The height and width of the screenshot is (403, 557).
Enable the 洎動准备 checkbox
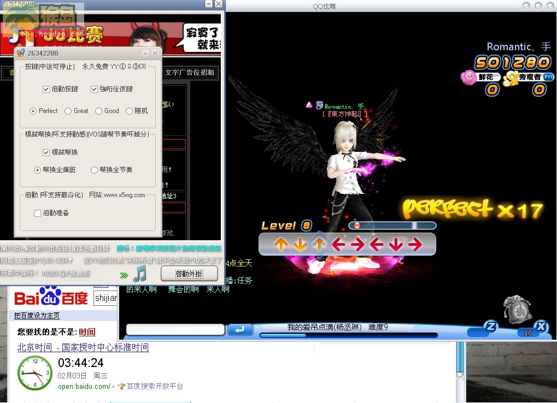pyautogui.click(x=37, y=213)
